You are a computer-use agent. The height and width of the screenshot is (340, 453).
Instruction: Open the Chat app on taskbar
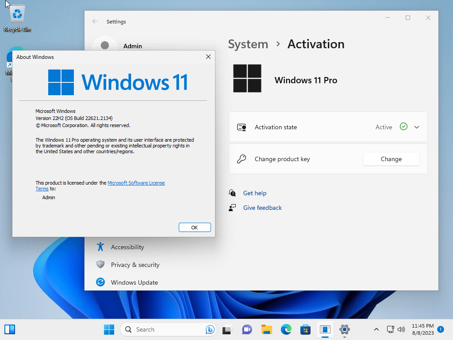(247, 329)
